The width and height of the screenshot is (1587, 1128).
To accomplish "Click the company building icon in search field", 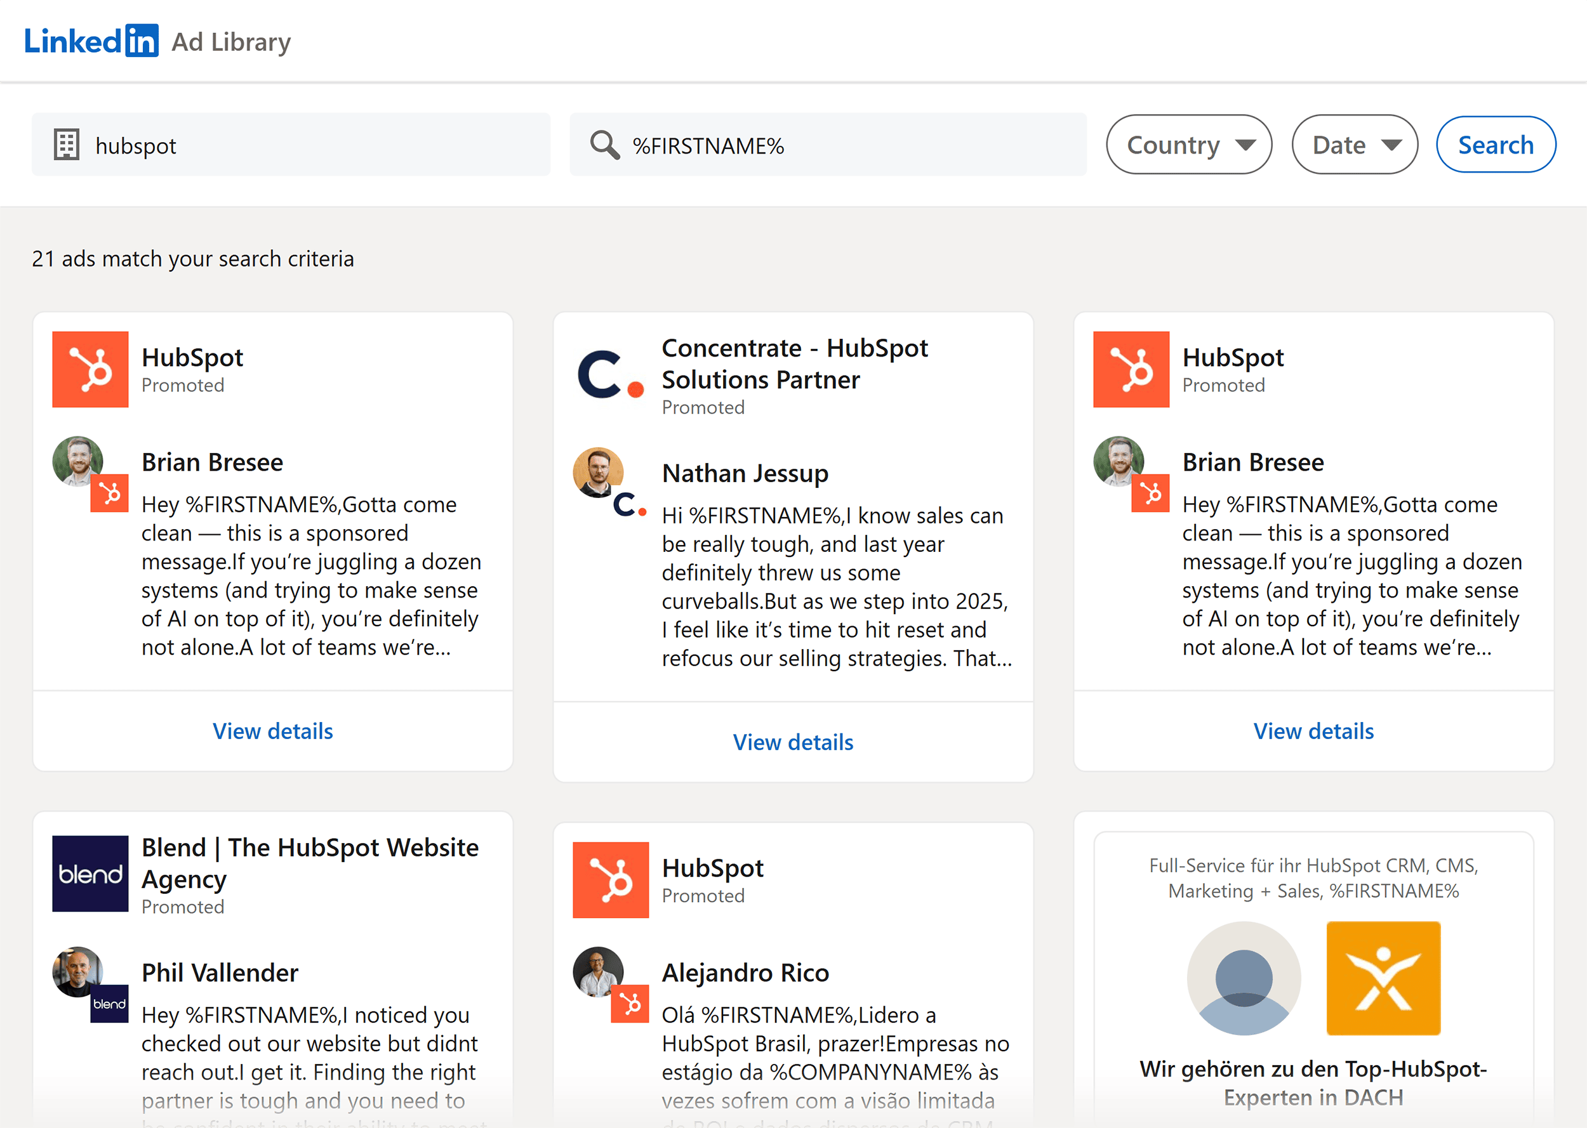I will click(67, 145).
